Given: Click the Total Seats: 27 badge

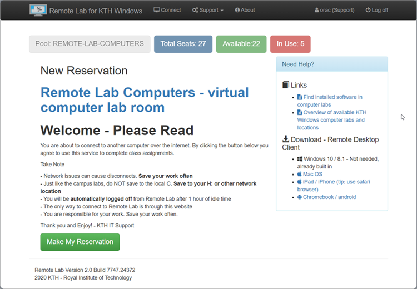Looking at the screenshot, I should pyautogui.click(x=183, y=44).
